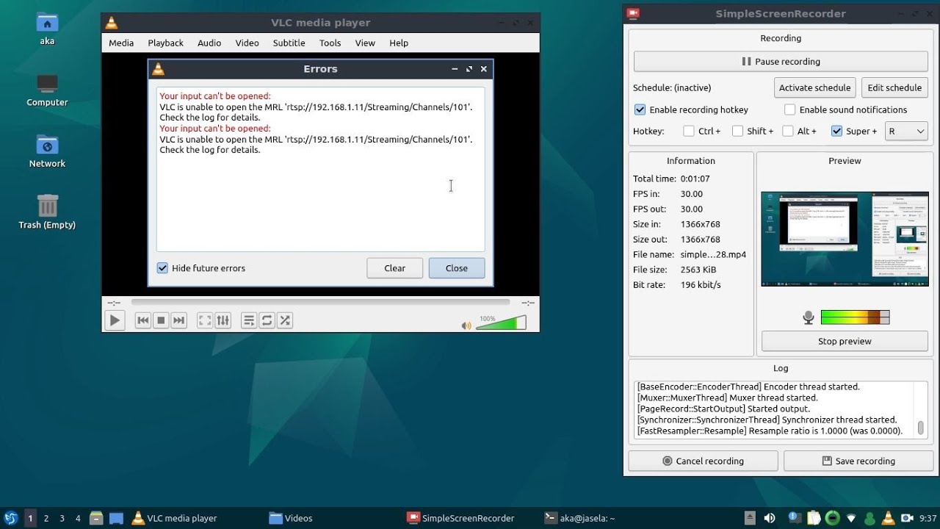Click the VLC cone tray icon
This screenshot has width=940, height=529.
point(888,518)
